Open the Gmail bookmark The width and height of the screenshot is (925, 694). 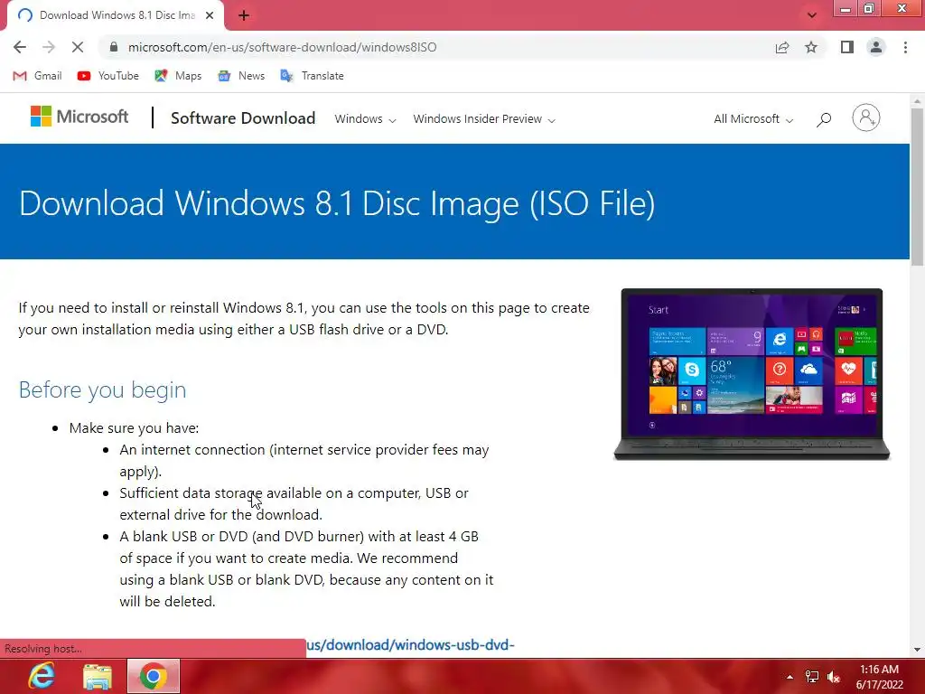point(37,76)
